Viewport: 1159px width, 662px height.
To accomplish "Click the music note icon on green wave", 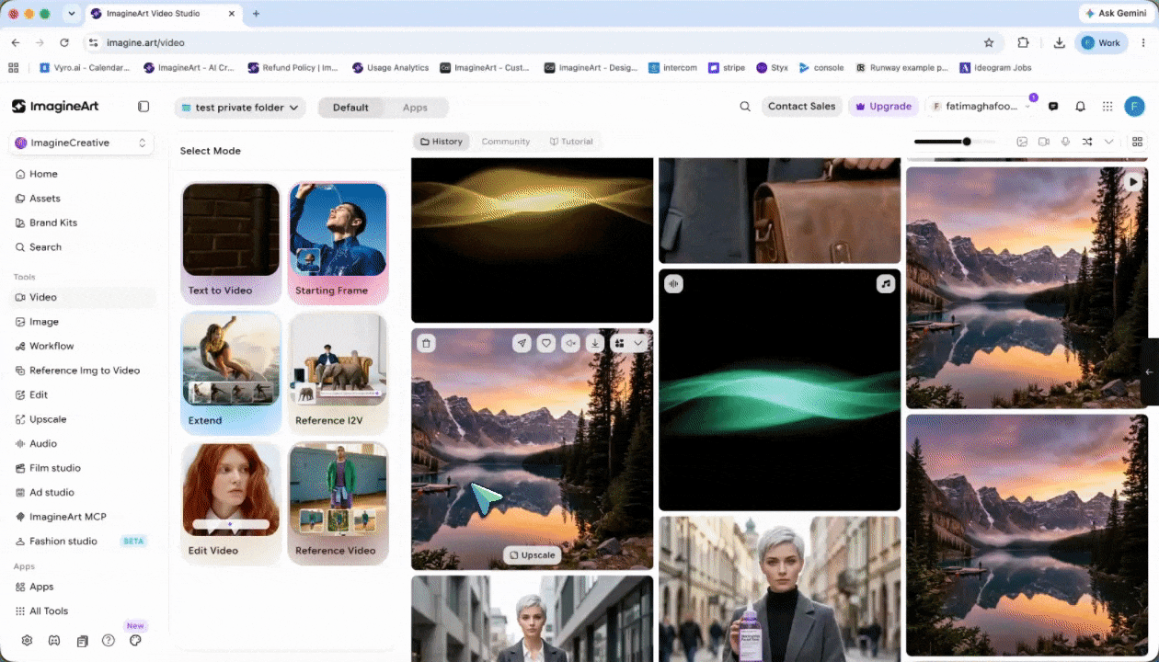I will coord(886,284).
